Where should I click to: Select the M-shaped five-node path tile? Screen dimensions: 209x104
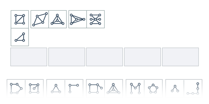(135, 88)
